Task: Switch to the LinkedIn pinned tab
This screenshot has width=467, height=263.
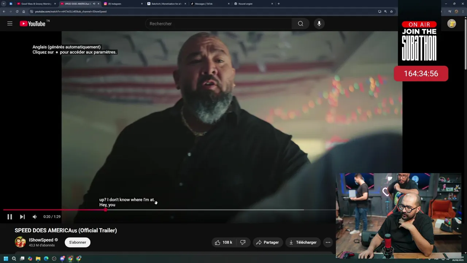Action: (x=11, y=4)
